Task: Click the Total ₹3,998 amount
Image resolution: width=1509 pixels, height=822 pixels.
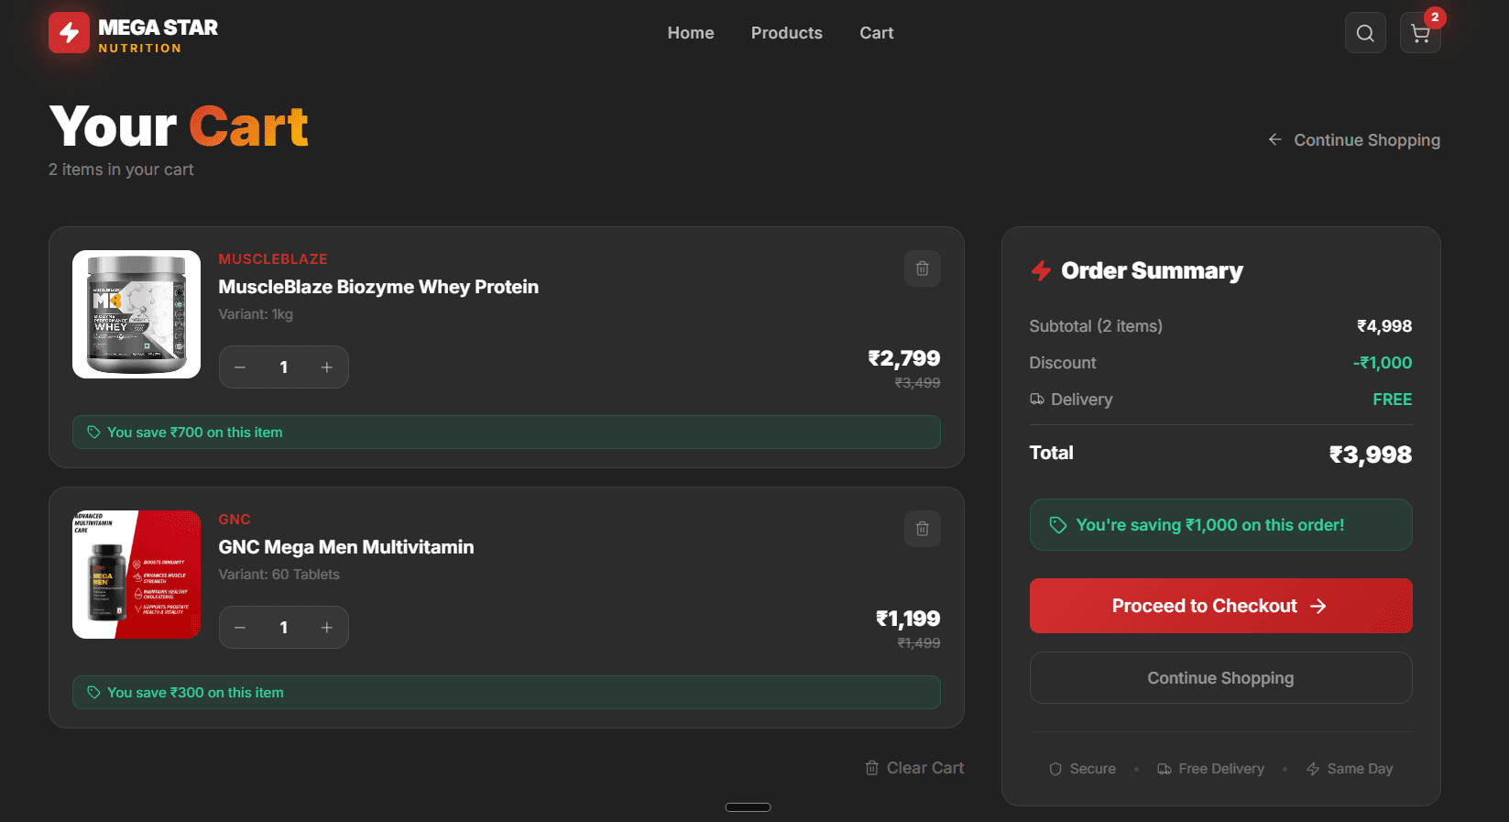Action: pyautogui.click(x=1371, y=455)
